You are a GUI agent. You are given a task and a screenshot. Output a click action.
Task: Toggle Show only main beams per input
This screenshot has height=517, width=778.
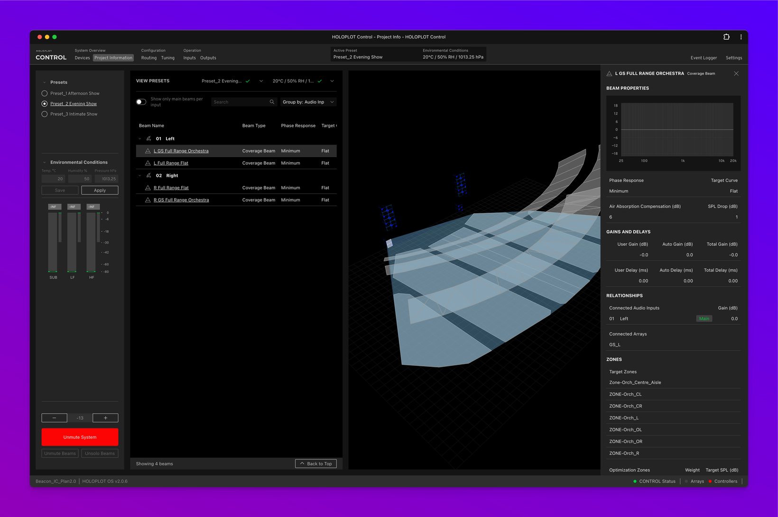click(x=141, y=102)
